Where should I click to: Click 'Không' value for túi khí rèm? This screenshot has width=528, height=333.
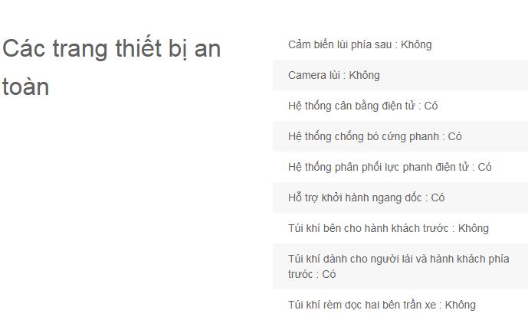(x=460, y=305)
